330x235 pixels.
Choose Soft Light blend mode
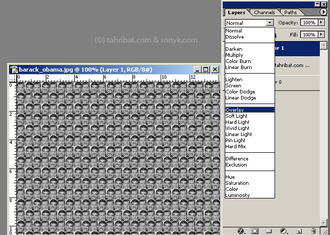pos(250,116)
